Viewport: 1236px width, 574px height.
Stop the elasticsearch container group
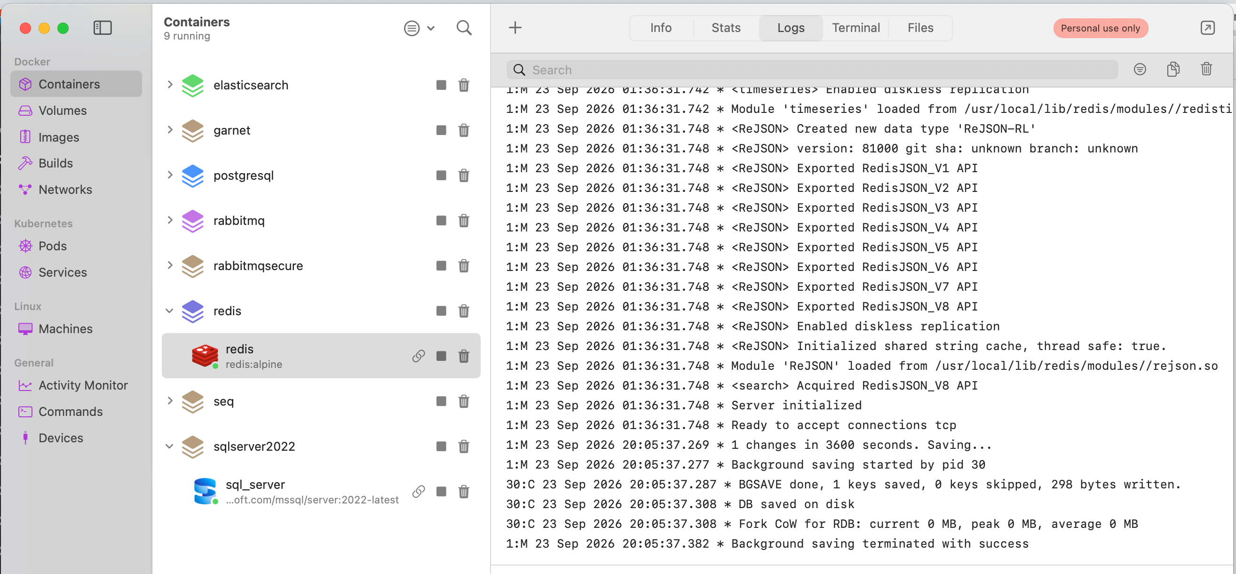441,85
